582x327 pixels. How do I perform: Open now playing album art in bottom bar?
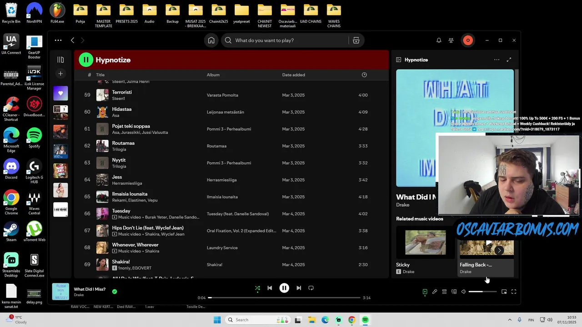click(x=60, y=292)
